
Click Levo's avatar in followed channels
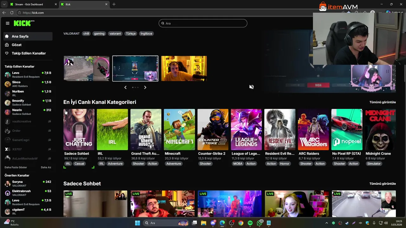coord(8,75)
